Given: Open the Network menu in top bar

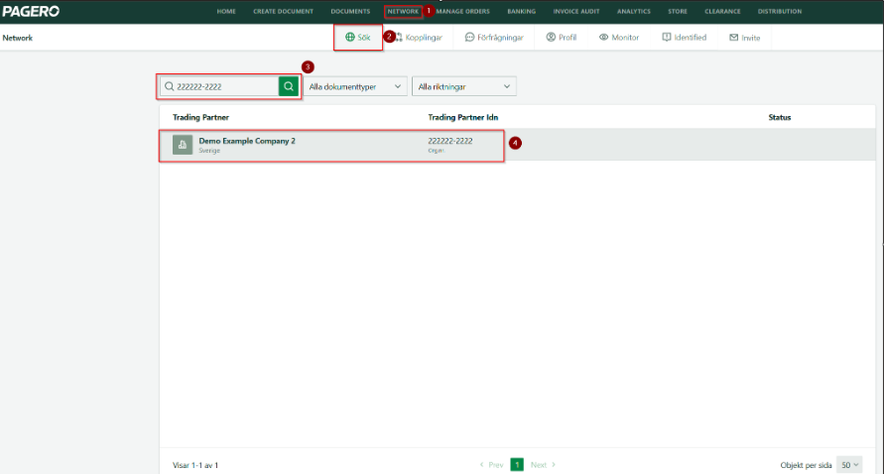Looking at the screenshot, I should [x=402, y=11].
